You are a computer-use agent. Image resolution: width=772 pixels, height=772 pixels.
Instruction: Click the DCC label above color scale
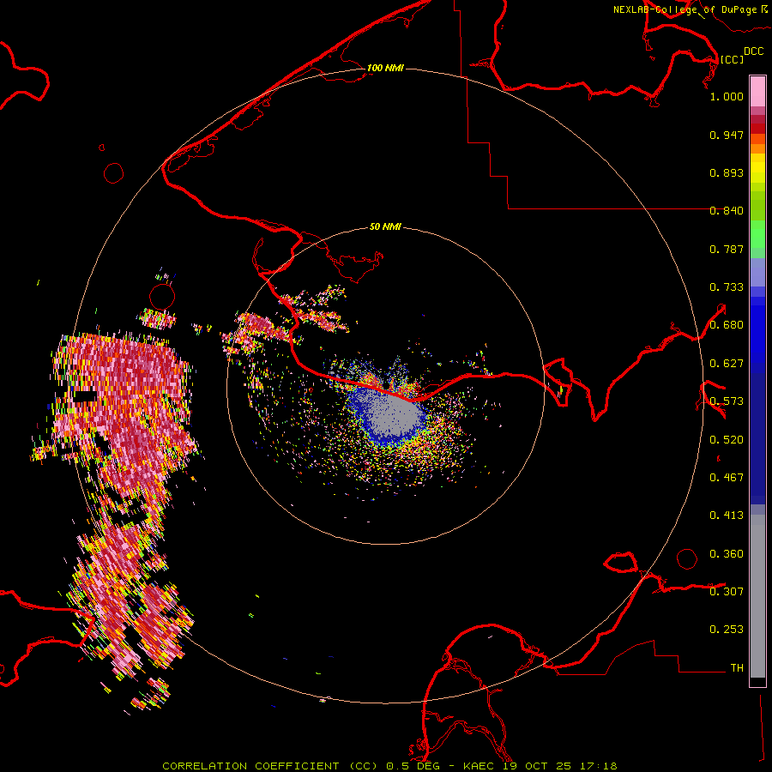[x=753, y=51]
